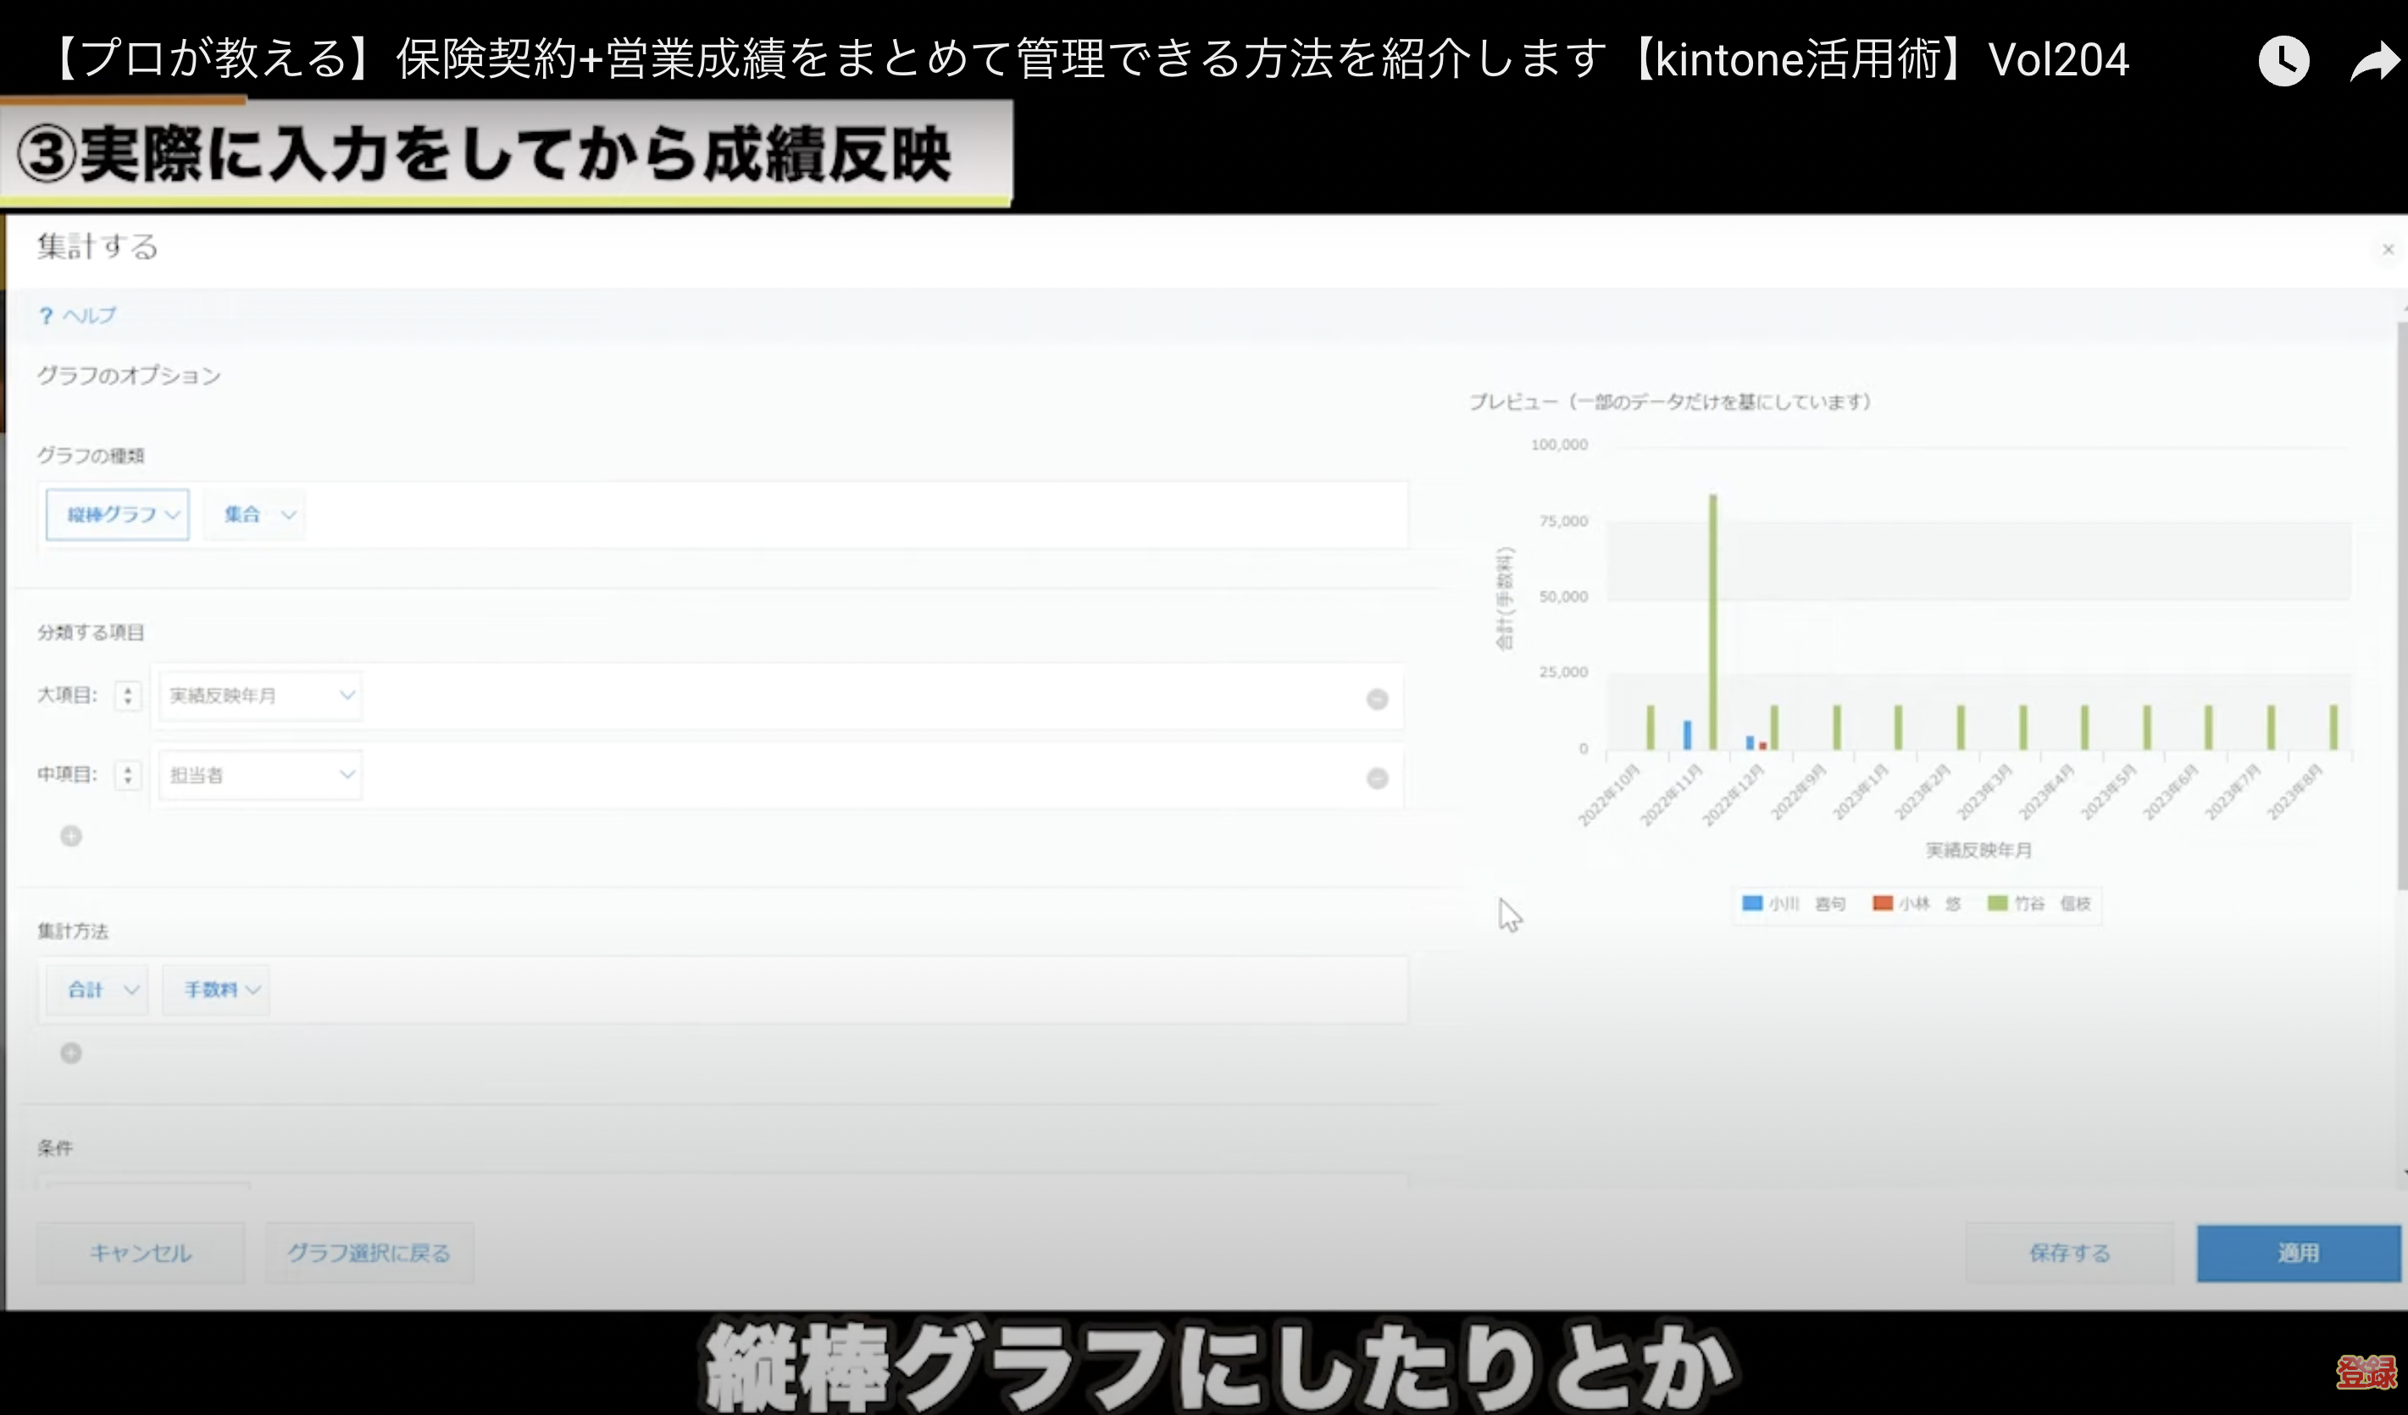This screenshot has width=2408, height=1415.
Task: Click the green 竹谷 legend swatch
Action: coord(1997,904)
